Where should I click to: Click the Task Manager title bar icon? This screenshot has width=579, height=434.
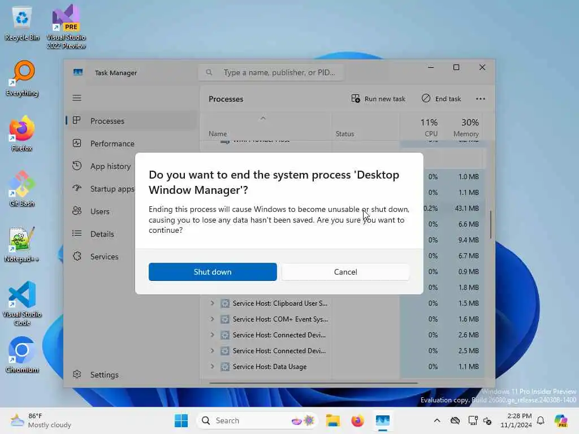pos(78,72)
